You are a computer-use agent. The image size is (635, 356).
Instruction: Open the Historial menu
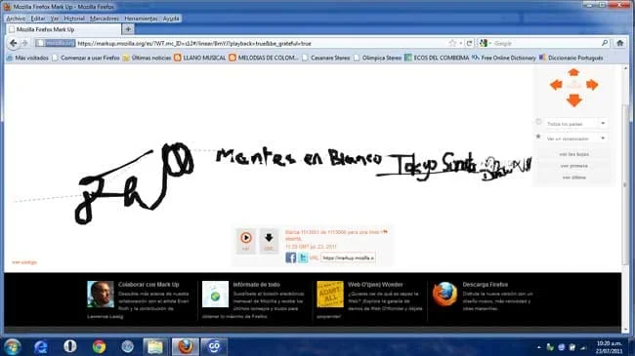(74, 19)
